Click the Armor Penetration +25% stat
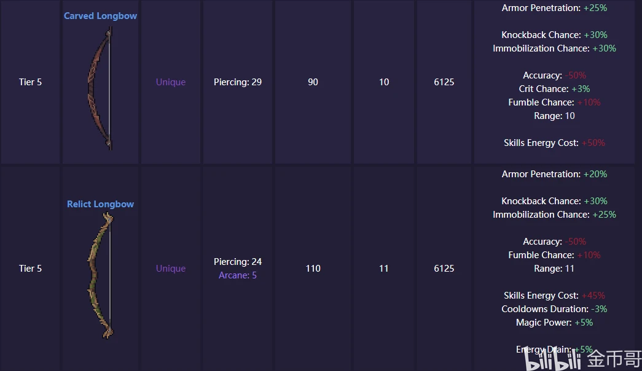This screenshot has height=371, width=642. (554, 8)
